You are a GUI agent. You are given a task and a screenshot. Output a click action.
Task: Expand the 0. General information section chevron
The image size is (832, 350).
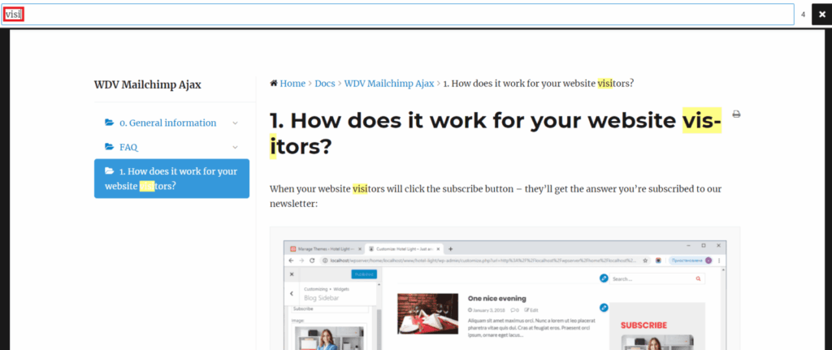[x=235, y=123]
